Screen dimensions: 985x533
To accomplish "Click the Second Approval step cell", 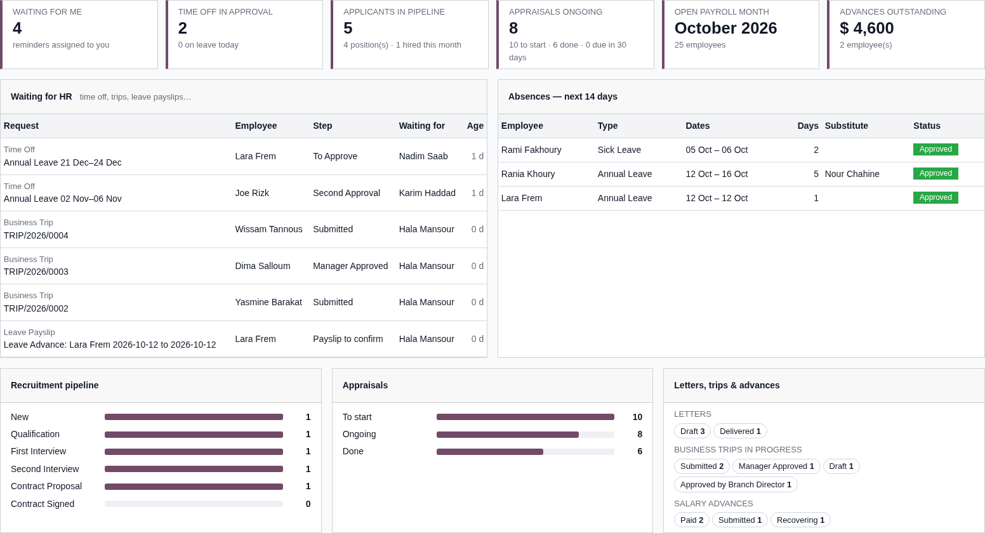I will coord(347,193).
